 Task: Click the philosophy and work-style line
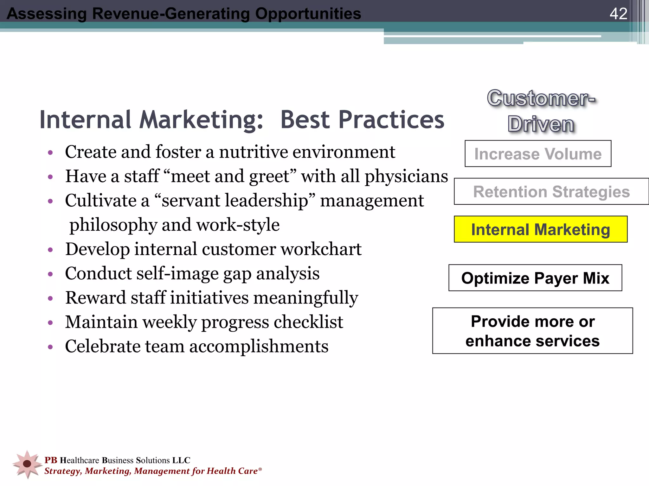174,225
